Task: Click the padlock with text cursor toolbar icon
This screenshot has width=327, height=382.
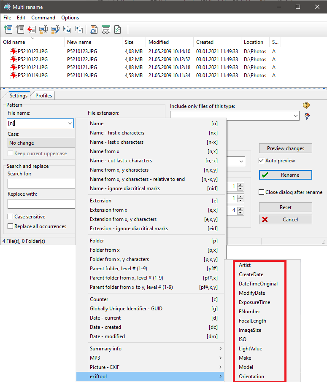Action: point(43,30)
